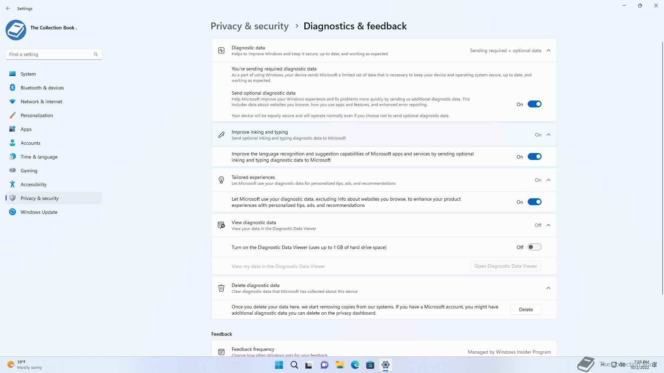
Task: Turn off Send optional diagnostic data toggle
Action: [x=534, y=104]
